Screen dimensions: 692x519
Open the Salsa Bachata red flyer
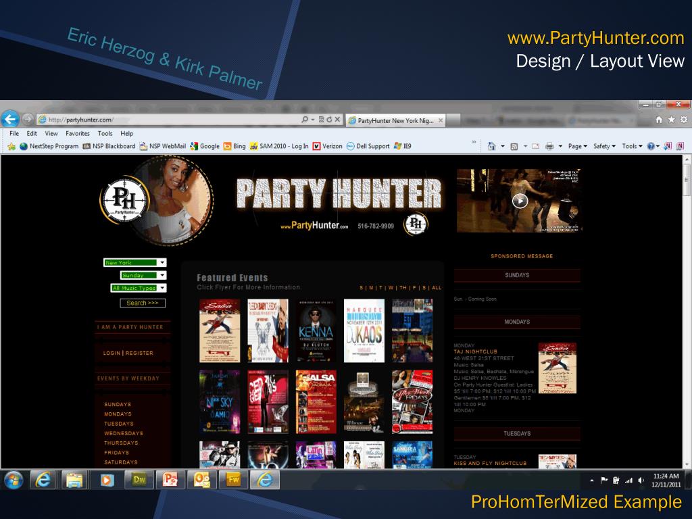316,401
